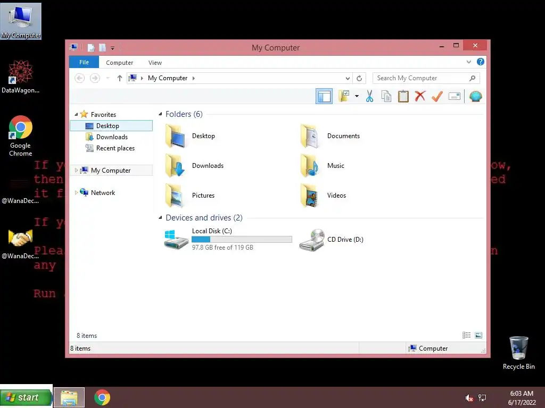Open the Computer ribbon tab

pos(119,63)
